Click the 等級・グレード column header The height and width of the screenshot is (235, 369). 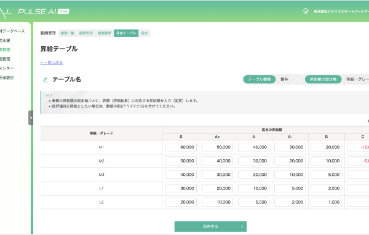[x=101, y=133]
